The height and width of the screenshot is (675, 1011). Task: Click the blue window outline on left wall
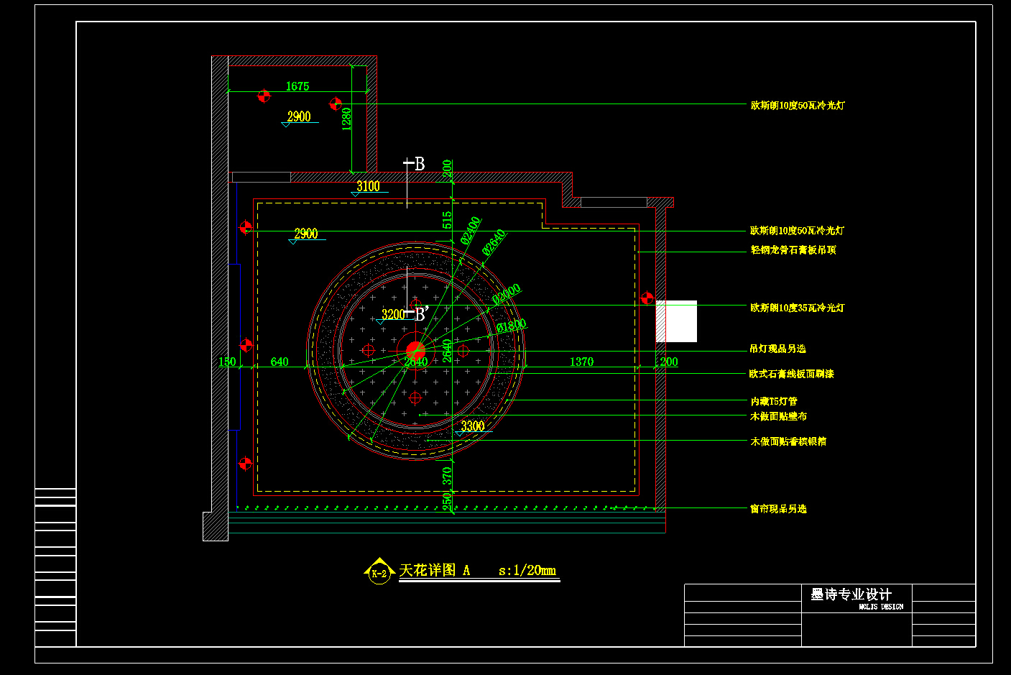pos(234,347)
